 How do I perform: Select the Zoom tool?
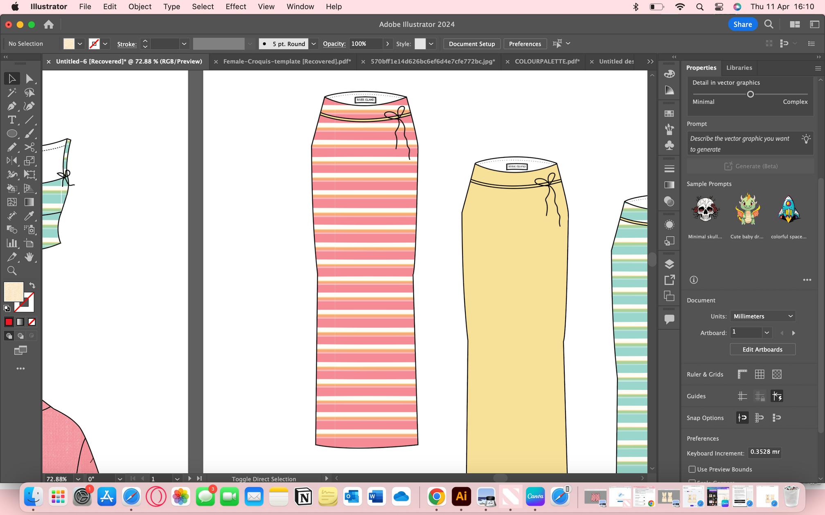[12, 271]
